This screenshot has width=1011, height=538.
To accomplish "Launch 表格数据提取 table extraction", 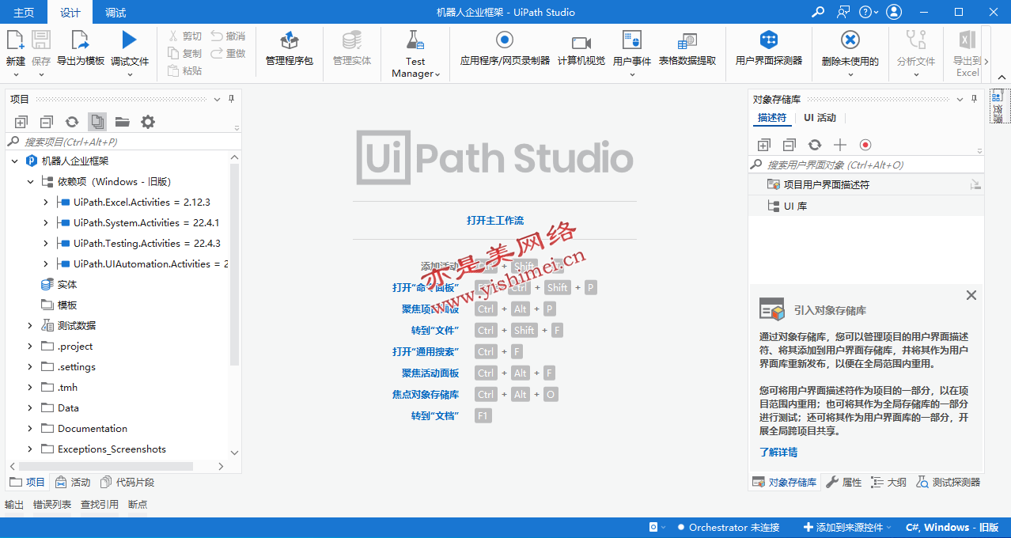I will 687,42.
